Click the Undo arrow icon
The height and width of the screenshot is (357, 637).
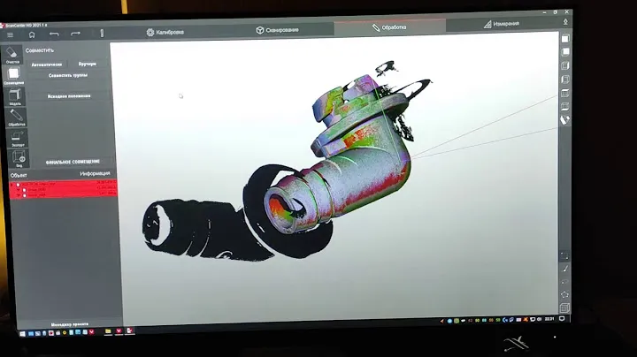tap(53, 34)
